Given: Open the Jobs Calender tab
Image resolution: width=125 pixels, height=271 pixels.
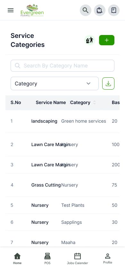Looking at the screenshot, I should [78, 259].
